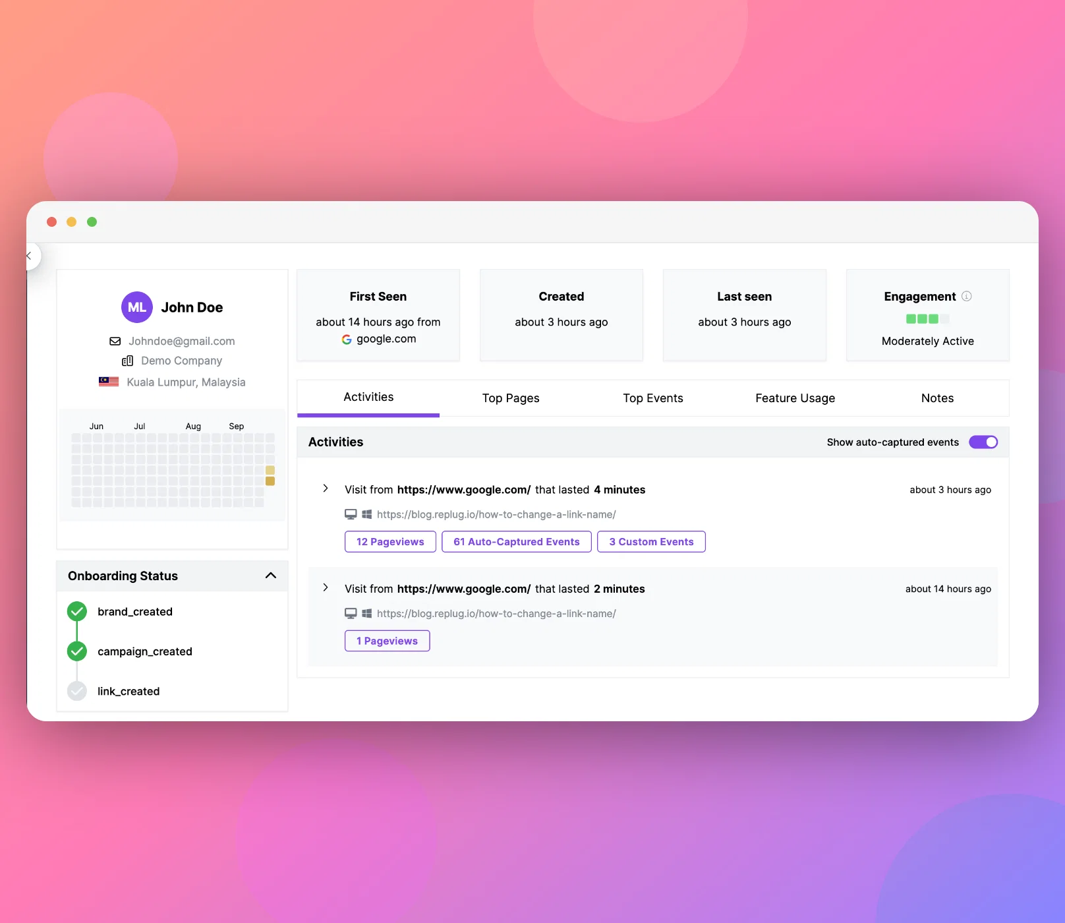The height and width of the screenshot is (923, 1065).
Task: Expand the visit that lasted 4 minutes
Action: 326,489
